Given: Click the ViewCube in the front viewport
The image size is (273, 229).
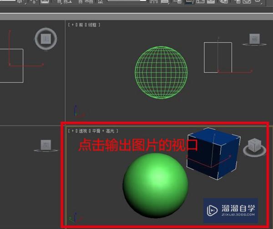Looking at the screenshot, I should tap(254, 39).
